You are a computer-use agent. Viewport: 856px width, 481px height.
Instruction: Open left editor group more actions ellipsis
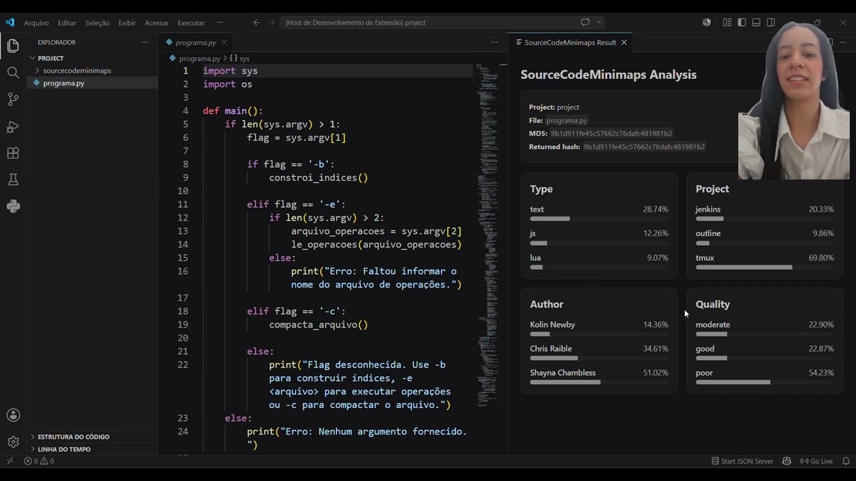[494, 42]
